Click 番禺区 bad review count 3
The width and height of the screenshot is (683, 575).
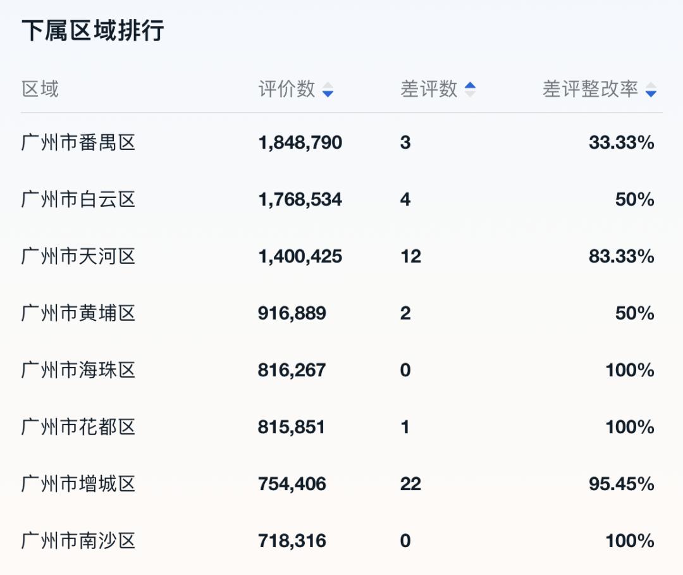(x=405, y=143)
